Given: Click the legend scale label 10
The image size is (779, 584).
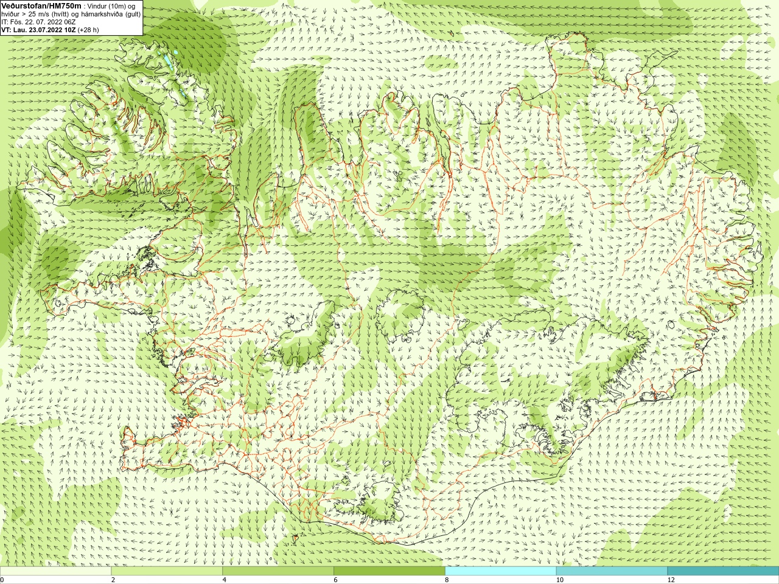Looking at the screenshot, I should [560, 580].
